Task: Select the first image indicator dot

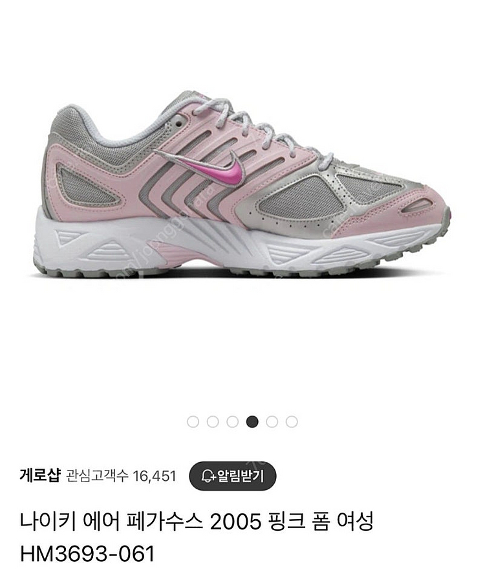Action: click(x=193, y=421)
